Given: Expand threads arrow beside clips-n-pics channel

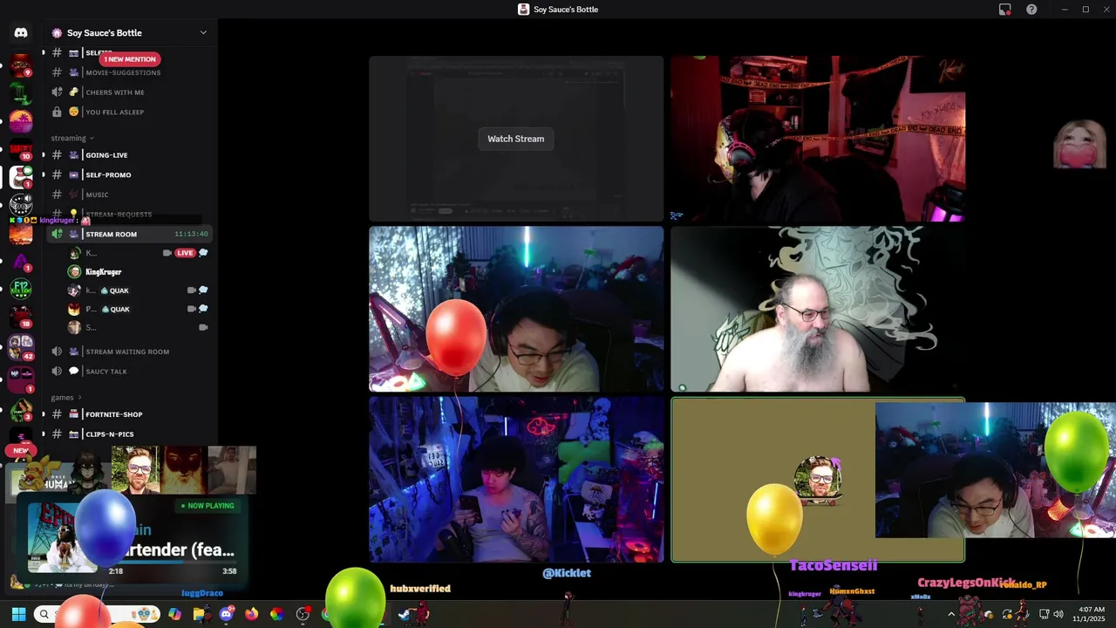Looking at the screenshot, I should (44, 433).
